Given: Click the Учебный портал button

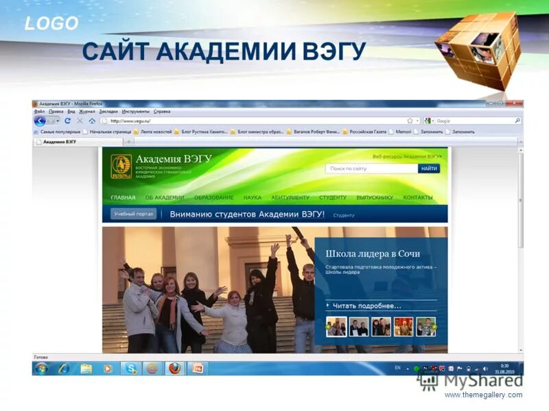Looking at the screenshot, I should (x=134, y=214).
